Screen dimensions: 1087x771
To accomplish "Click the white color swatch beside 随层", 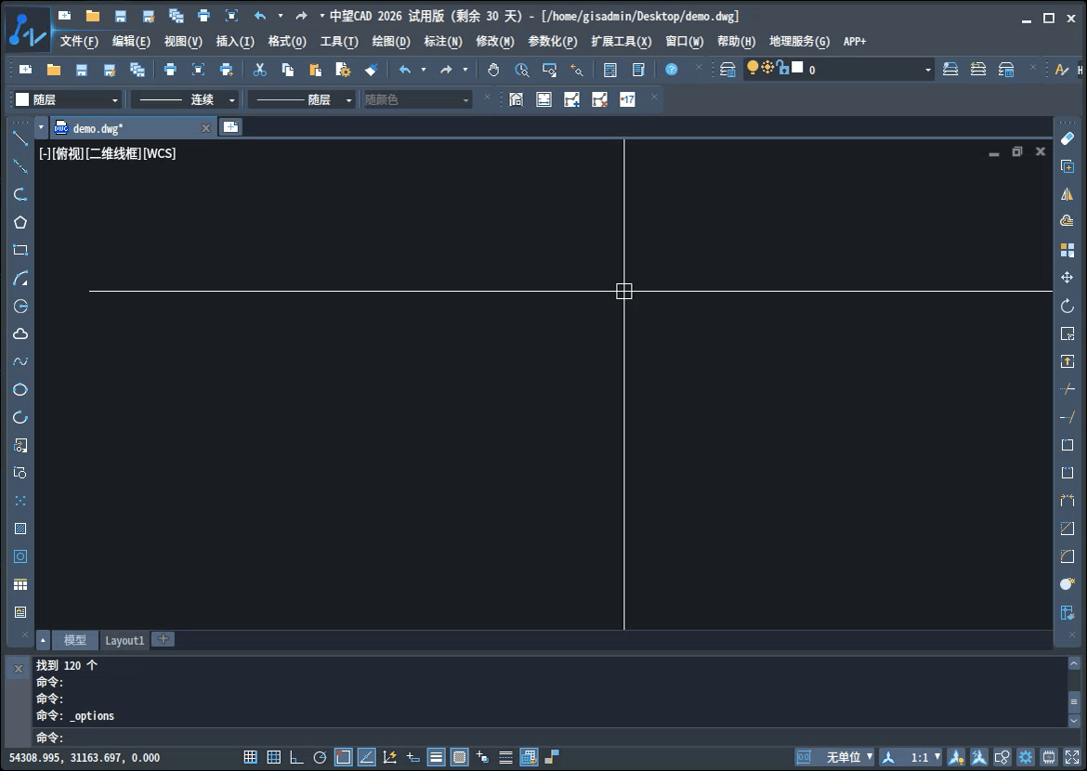I will tap(22, 99).
